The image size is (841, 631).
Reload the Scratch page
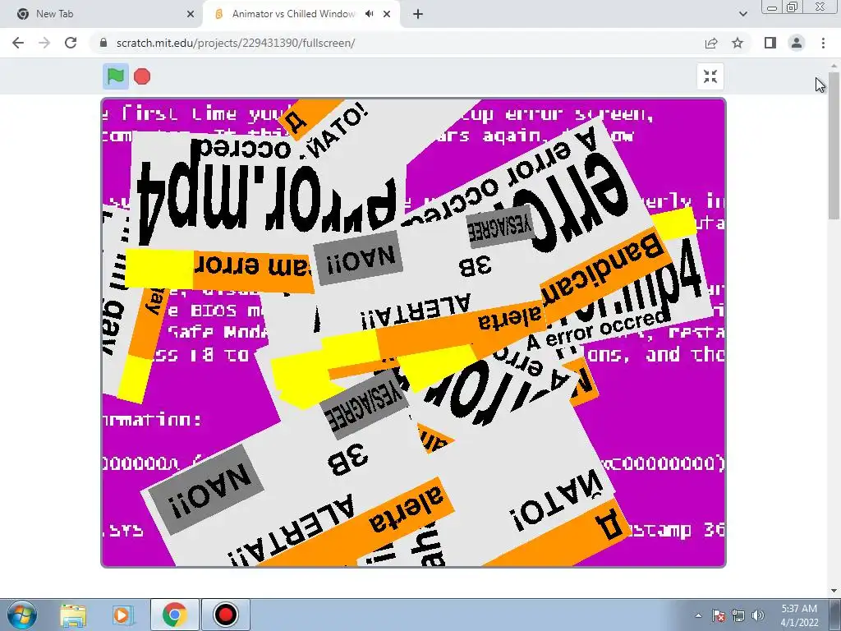pos(71,43)
